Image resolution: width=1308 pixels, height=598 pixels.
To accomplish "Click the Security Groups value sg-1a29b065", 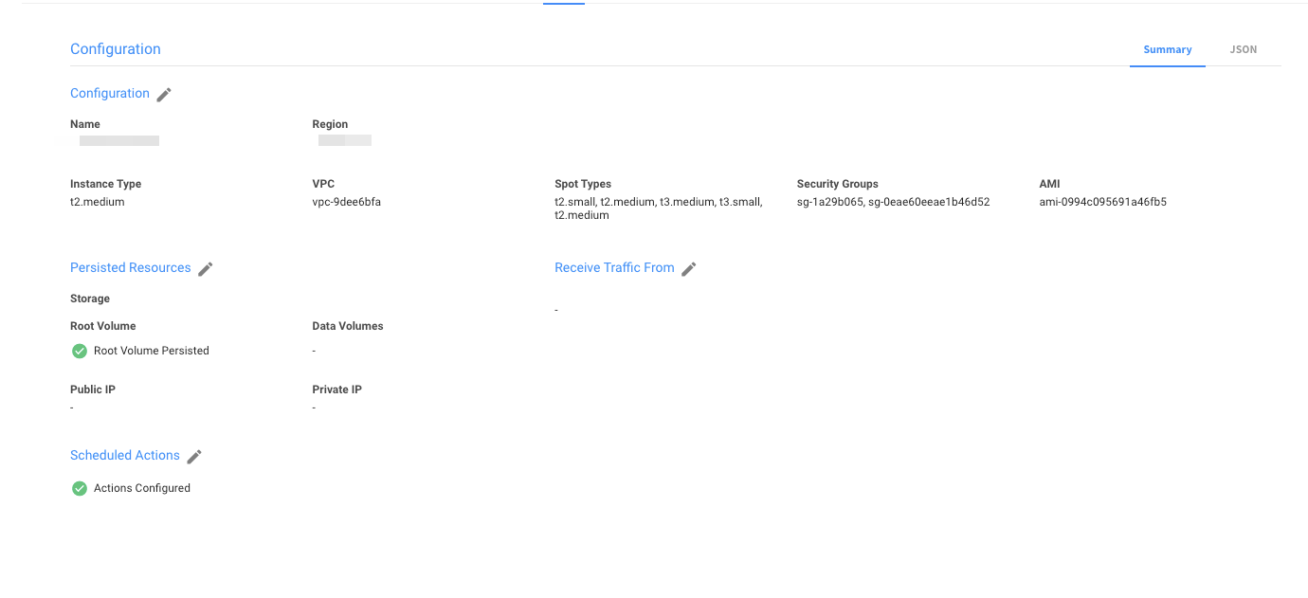I will tap(829, 202).
